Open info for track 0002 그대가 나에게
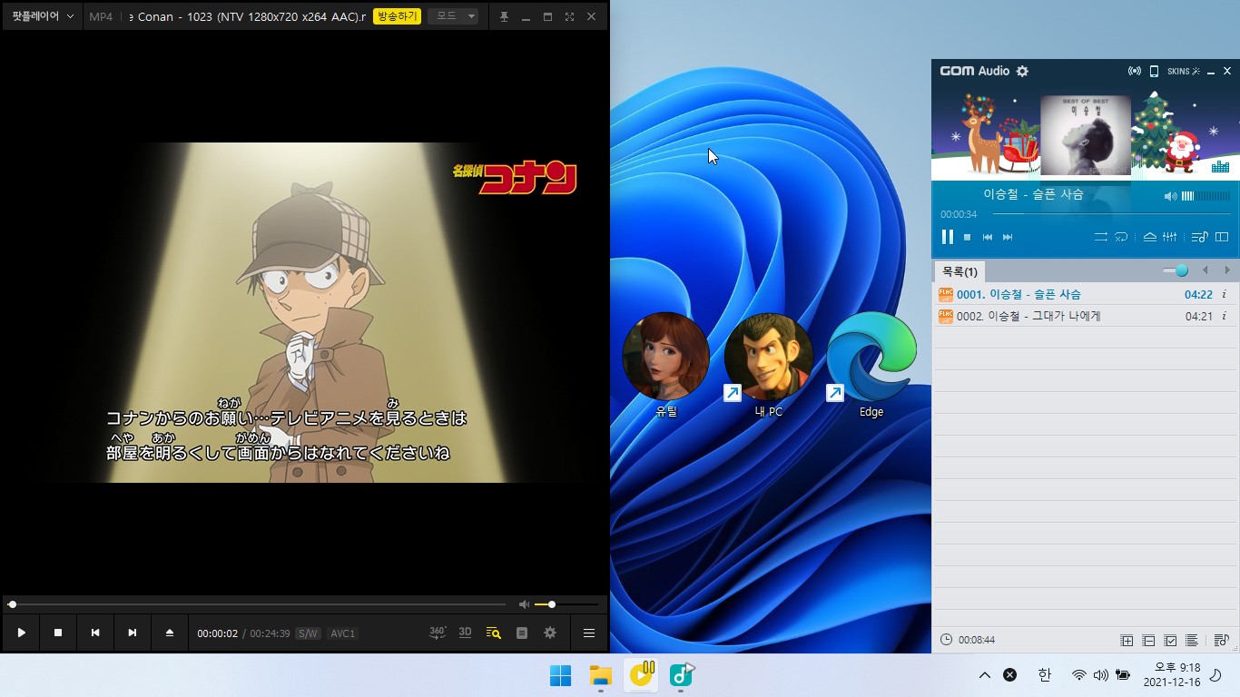The height and width of the screenshot is (697, 1240). pyautogui.click(x=1224, y=316)
